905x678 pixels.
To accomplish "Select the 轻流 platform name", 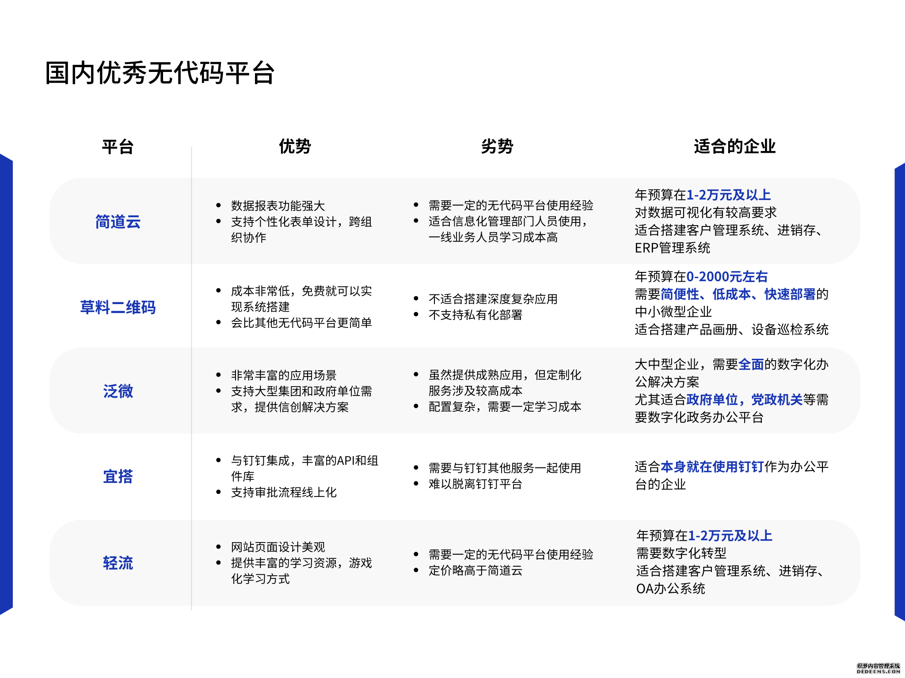I will pos(118,563).
